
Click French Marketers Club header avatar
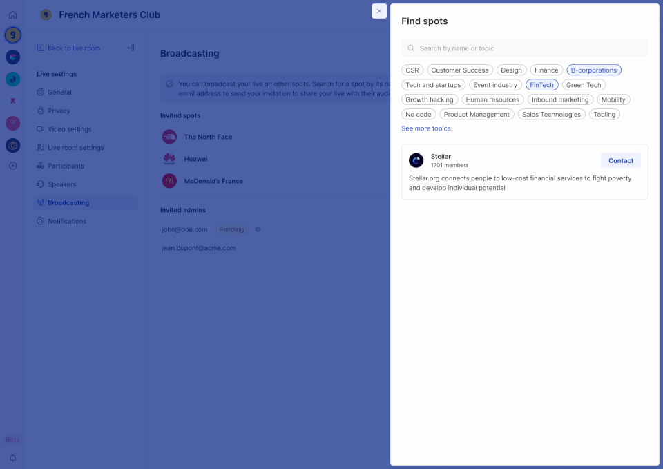(x=46, y=15)
